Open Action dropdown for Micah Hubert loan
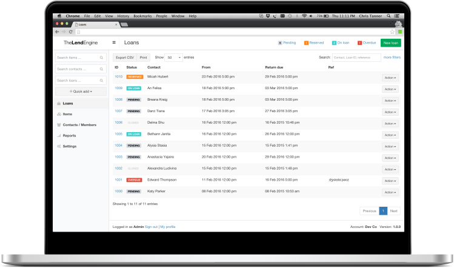 pos(390,78)
